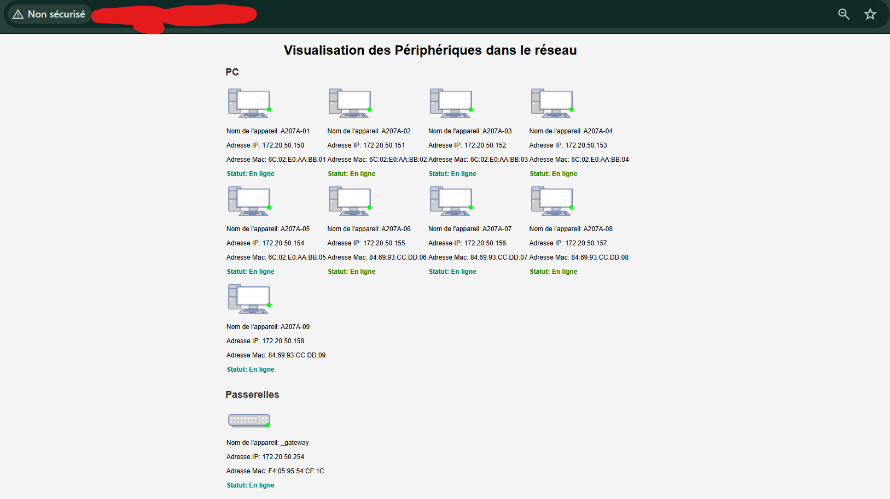Select MAC address 84:69:93:CC:DD:08
Screen dimensions: 890x499
600,257
